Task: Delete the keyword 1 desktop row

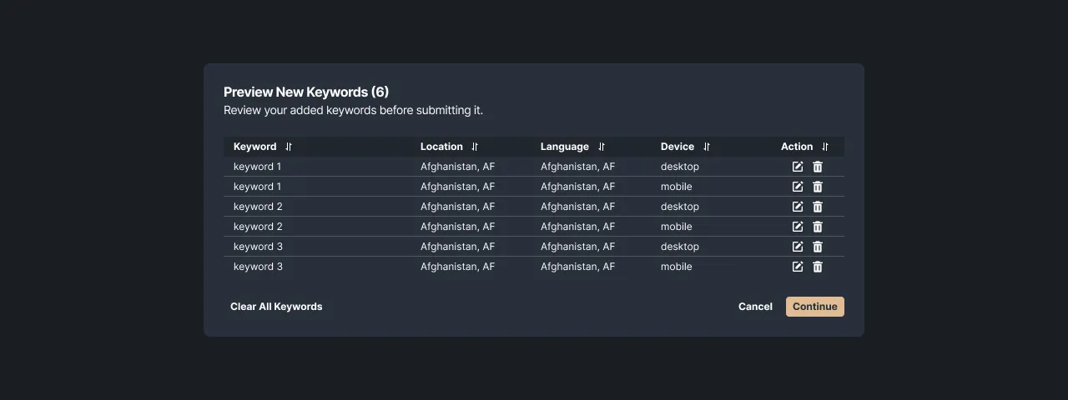Action: pyautogui.click(x=818, y=167)
